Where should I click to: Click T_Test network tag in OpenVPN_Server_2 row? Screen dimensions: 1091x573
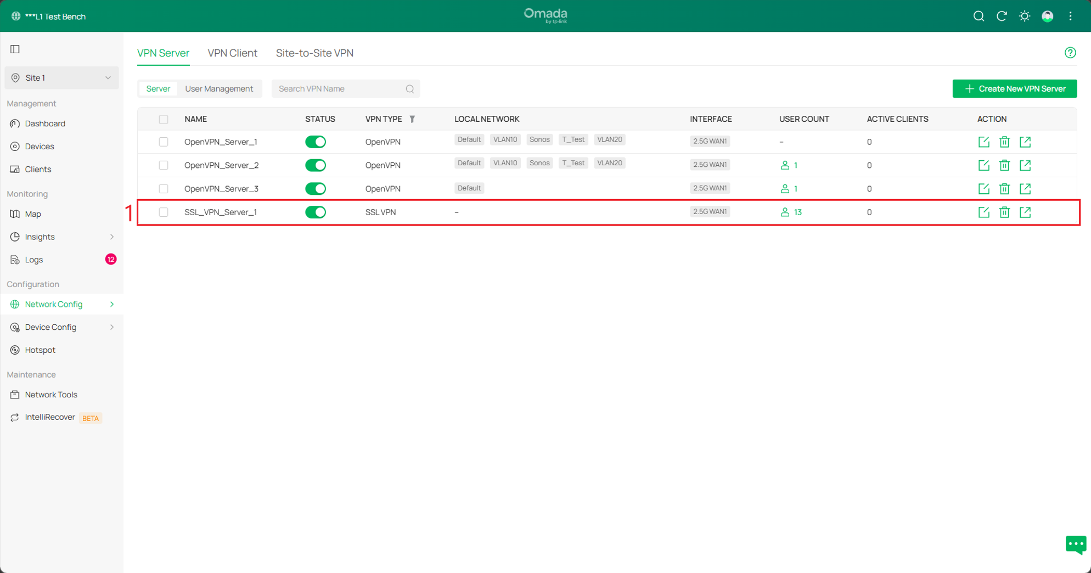pos(573,163)
